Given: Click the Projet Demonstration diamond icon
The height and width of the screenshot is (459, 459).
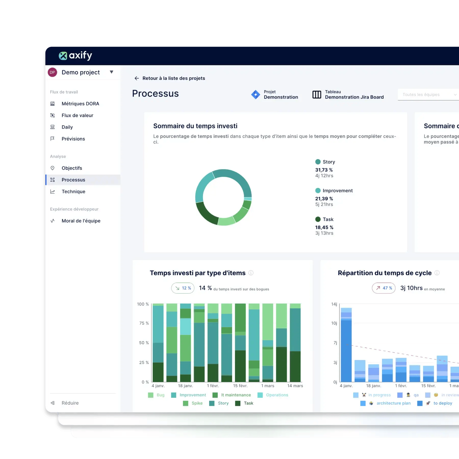Looking at the screenshot, I should tap(256, 95).
